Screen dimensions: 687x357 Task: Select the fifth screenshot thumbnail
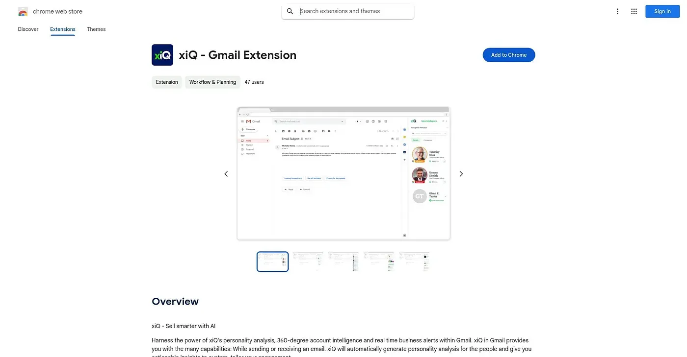pos(414,262)
